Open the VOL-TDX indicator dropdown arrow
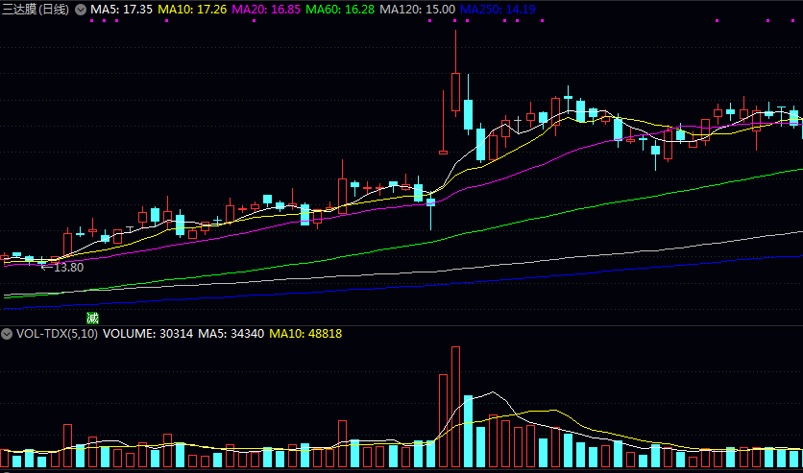The image size is (803, 473). pos(7,334)
